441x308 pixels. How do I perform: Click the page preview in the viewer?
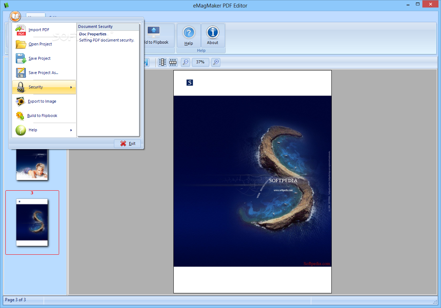(253, 182)
